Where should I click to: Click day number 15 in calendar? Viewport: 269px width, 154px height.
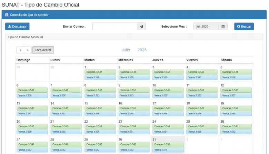pos(86,103)
